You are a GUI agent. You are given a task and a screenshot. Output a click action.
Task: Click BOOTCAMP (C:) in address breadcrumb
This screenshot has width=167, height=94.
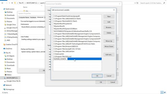32,3
